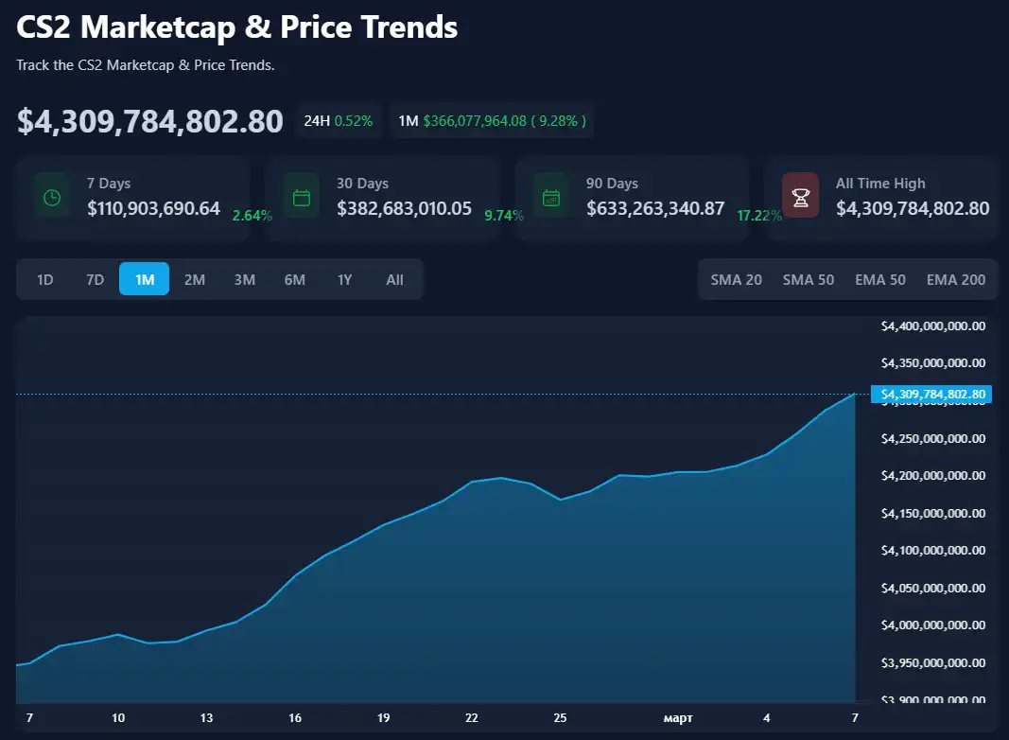Click the 1M 9.28% gain badge
1009x740 pixels.
[492, 120]
